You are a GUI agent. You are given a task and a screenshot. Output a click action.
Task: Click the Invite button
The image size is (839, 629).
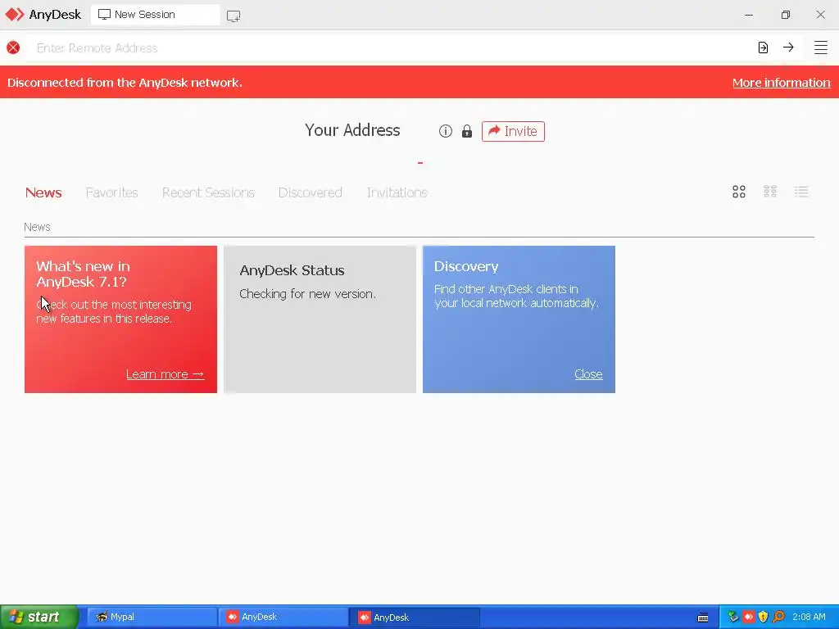(x=513, y=131)
